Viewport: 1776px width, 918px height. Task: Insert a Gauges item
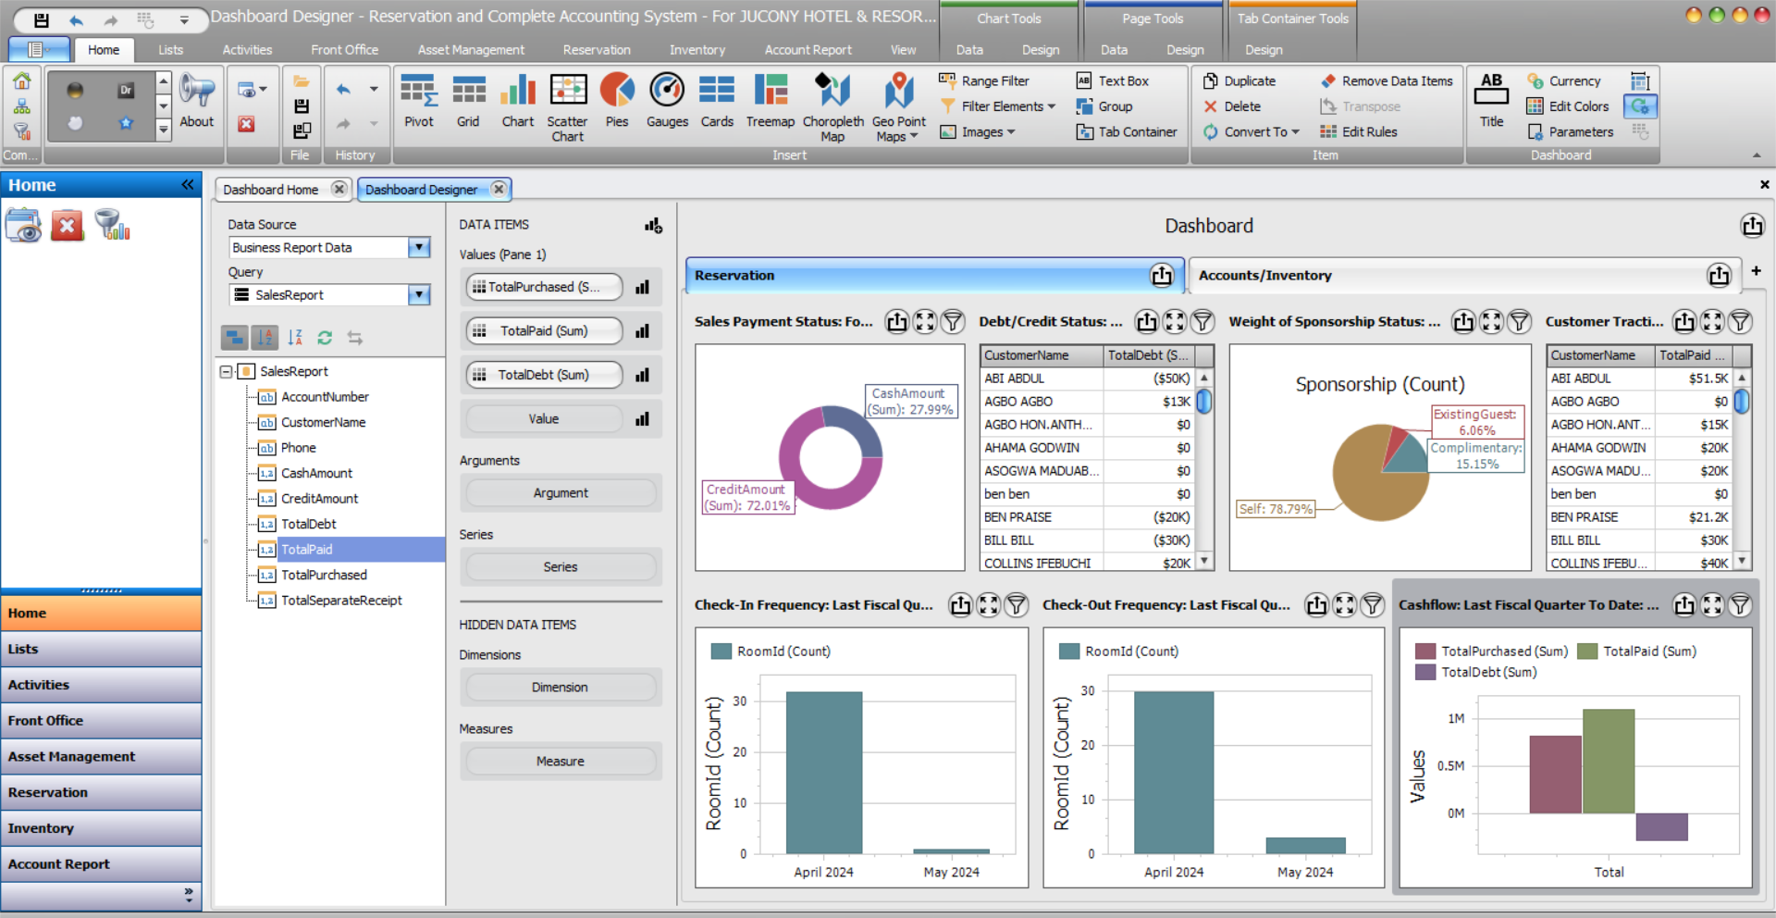point(667,103)
